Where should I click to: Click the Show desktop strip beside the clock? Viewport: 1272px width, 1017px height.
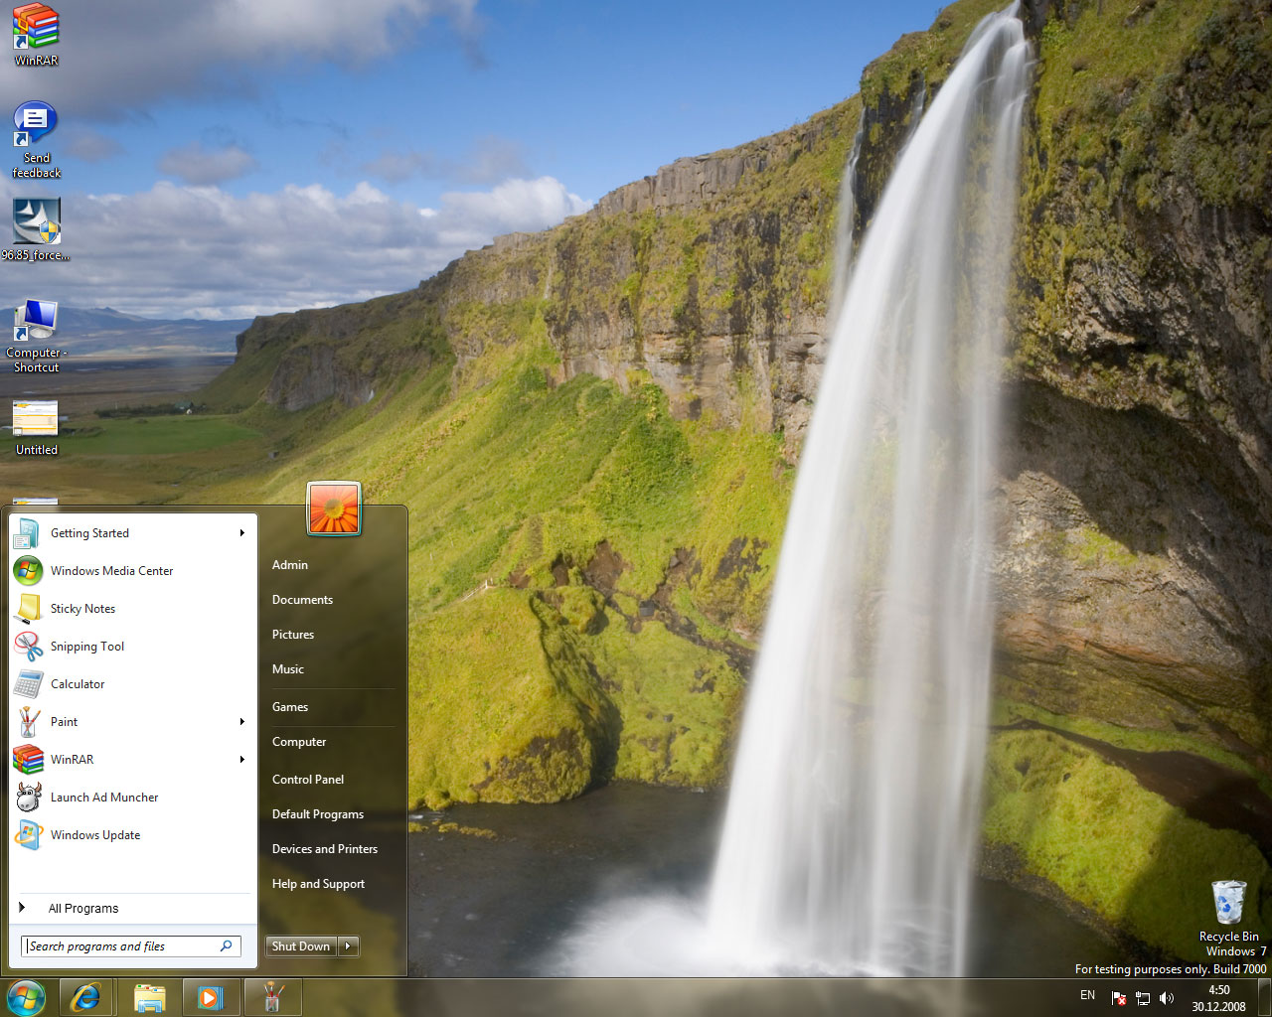pyautogui.click(x=1264, y=998)
